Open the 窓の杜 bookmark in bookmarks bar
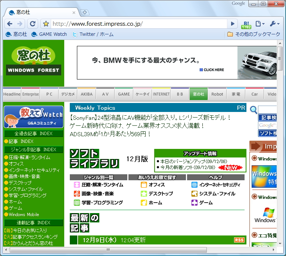 (16, 34)
